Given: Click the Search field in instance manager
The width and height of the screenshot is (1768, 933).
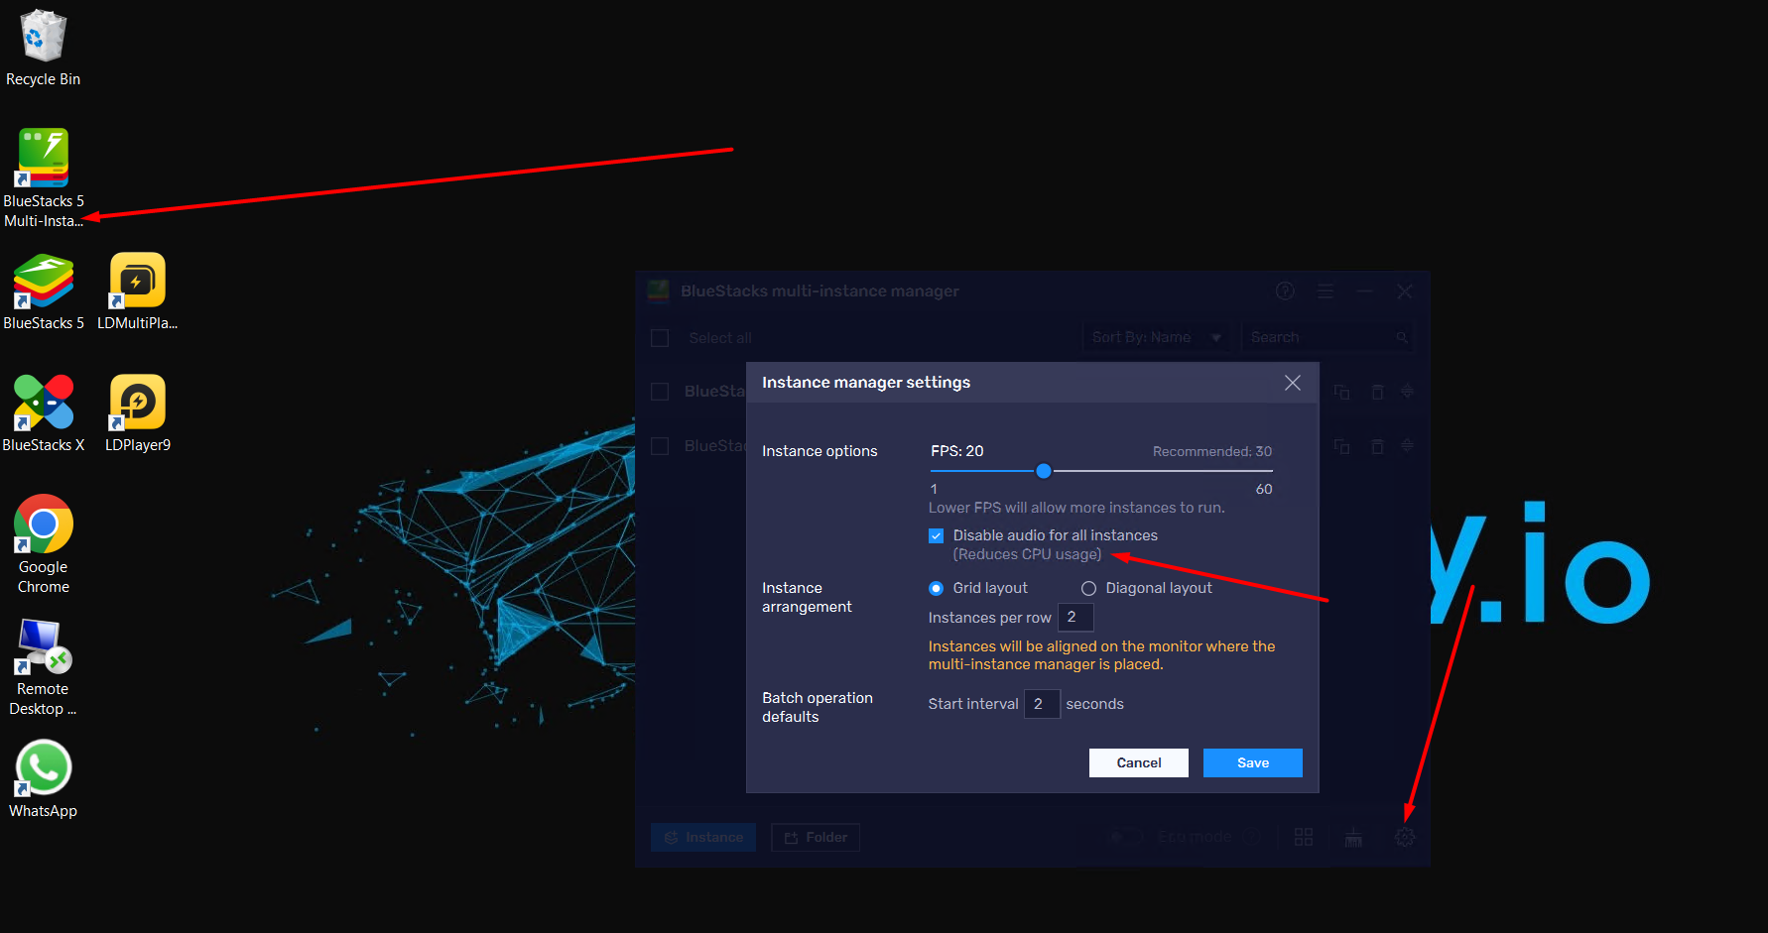Looking at the screenshot, I should coord(1326,337).
